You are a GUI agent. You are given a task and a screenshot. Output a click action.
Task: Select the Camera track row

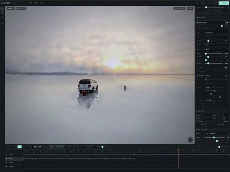click(x=14, y=155)
